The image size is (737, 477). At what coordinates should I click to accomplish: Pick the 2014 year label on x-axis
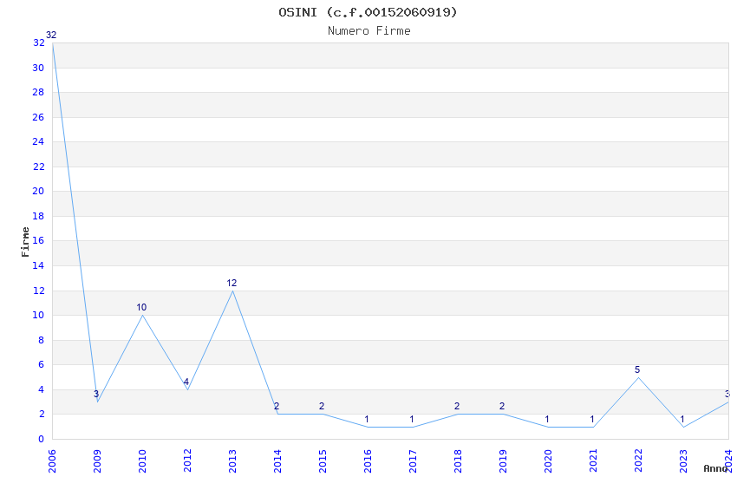coord(277,461)
